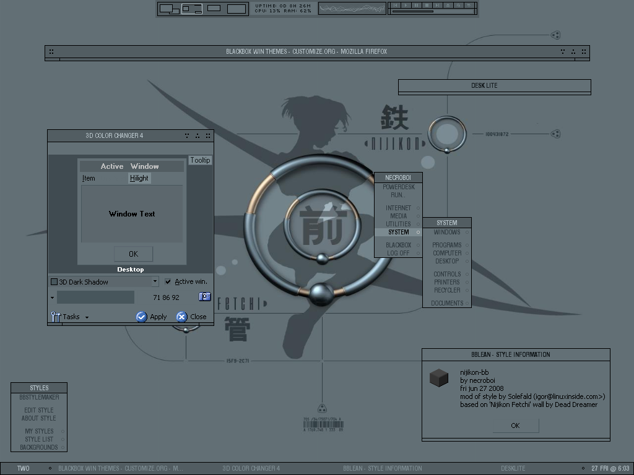Open PRINTERS entry in System submenu
The image size is (634, 475).
[447, 282]
